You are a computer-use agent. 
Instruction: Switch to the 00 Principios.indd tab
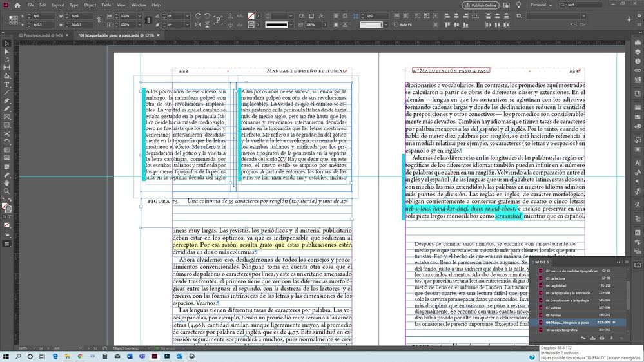pyautogui.click(x=41, y=35)
